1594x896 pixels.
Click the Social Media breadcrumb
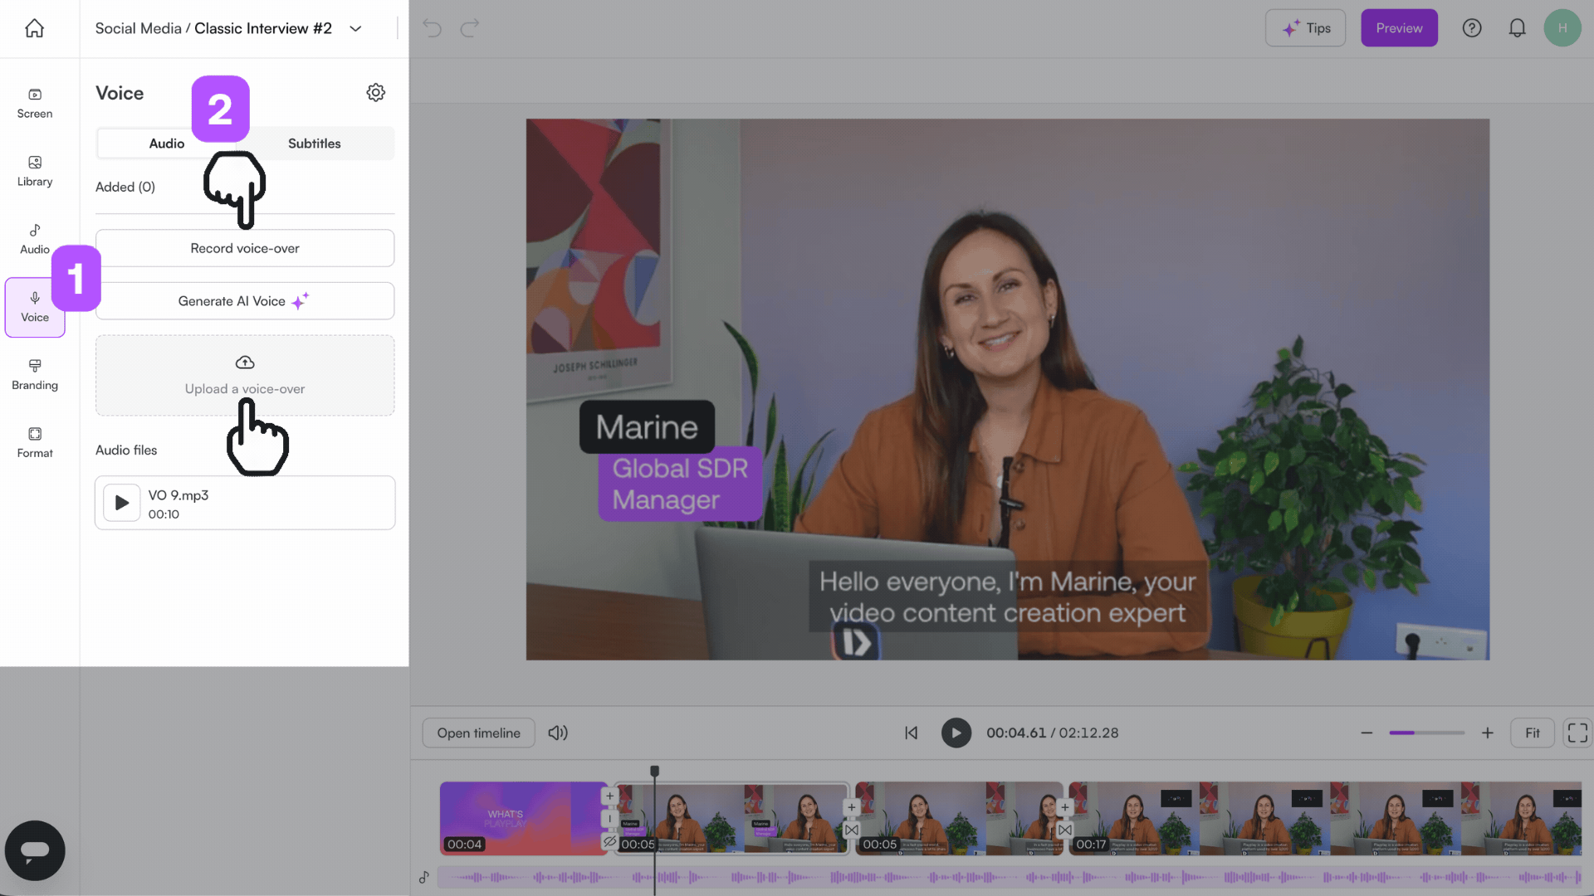point(138,28)
